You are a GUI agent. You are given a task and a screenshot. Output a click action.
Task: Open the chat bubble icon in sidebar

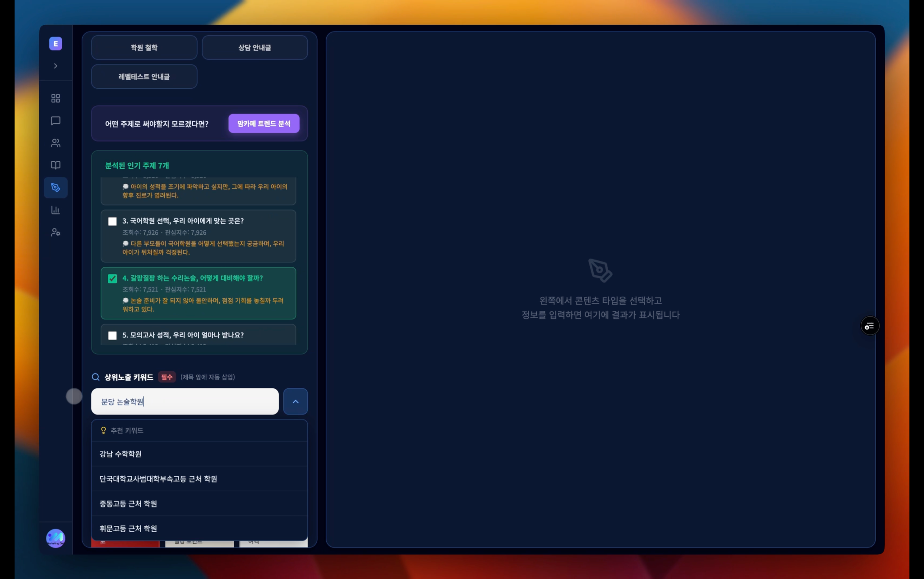(55, 121)
